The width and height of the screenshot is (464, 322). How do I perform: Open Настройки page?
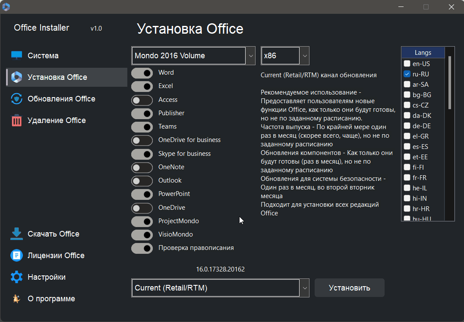[66, 277]
